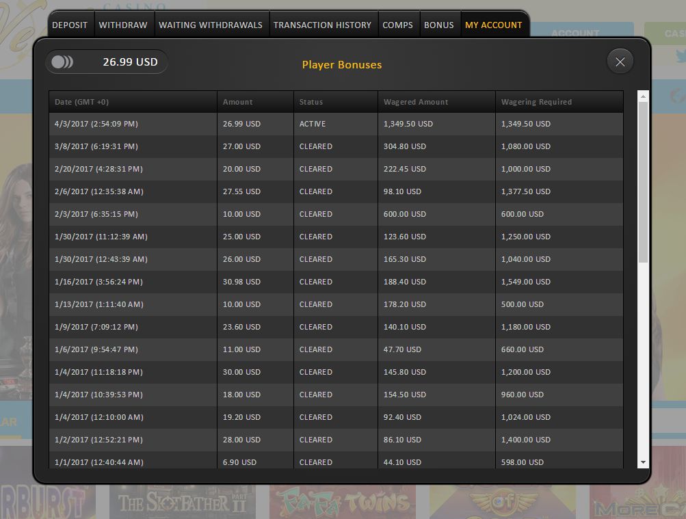Open the Fa-Fa Twins game thumbnail
The width and height of the screenshot is (686, 519).
343,502
